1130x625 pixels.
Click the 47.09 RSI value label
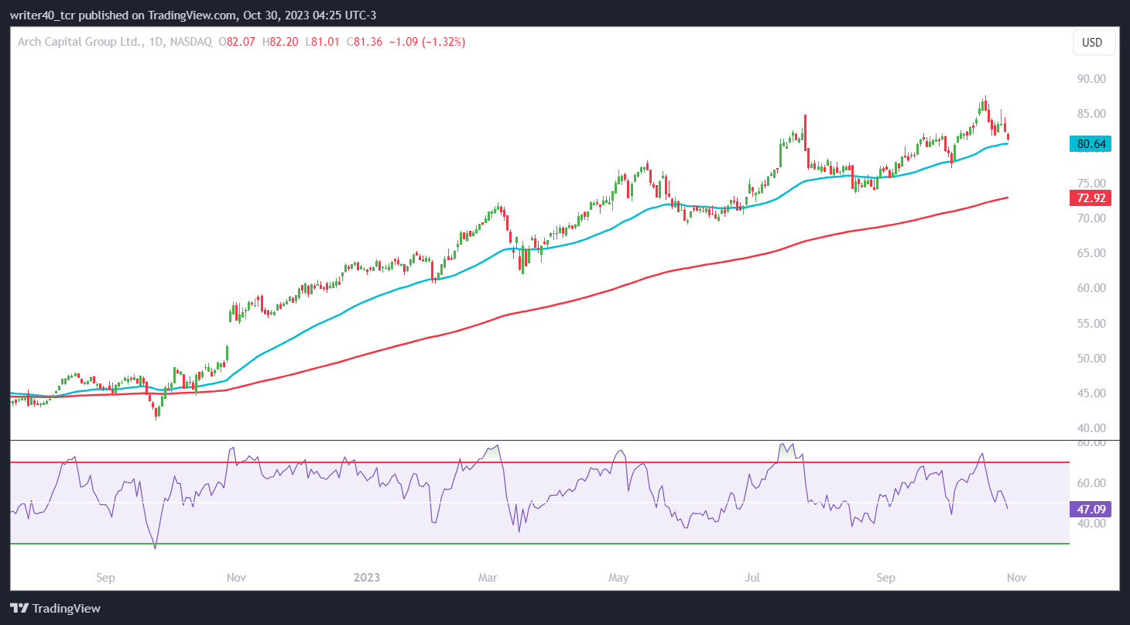coord(1091,509)
